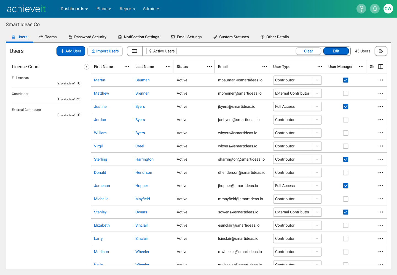Uncheck User Manager for Martin Bauman
Screen dimensions: 397x275
pyautogui.click(x=346, y=80)
